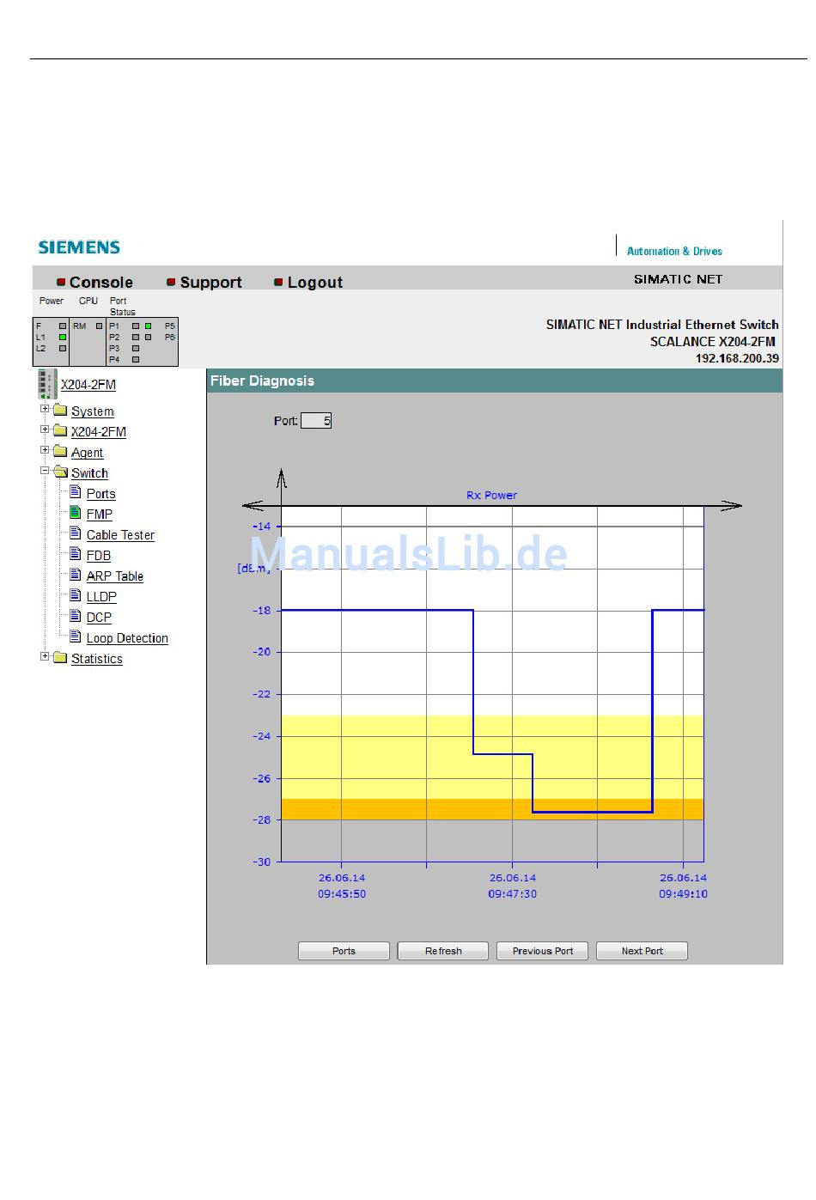Click the Loop Detection page icon

(76, 637)
